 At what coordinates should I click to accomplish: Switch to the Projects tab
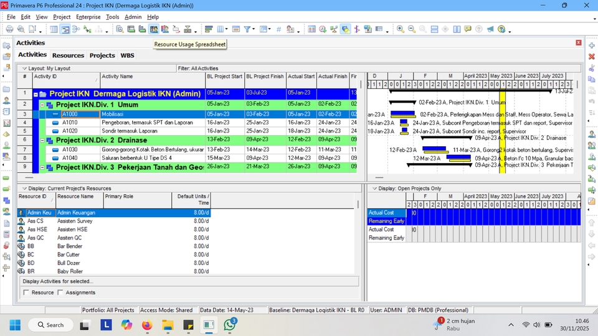102,55
